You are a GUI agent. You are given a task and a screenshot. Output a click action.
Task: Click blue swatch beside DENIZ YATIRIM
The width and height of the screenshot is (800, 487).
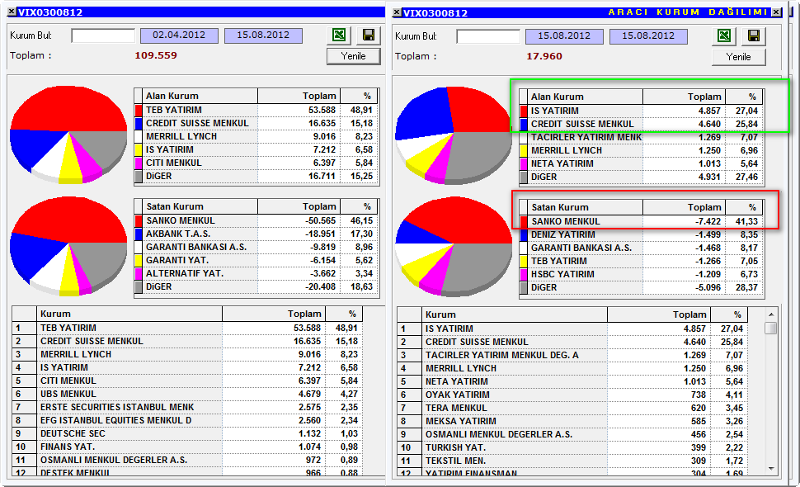click(x=524, y=234)
